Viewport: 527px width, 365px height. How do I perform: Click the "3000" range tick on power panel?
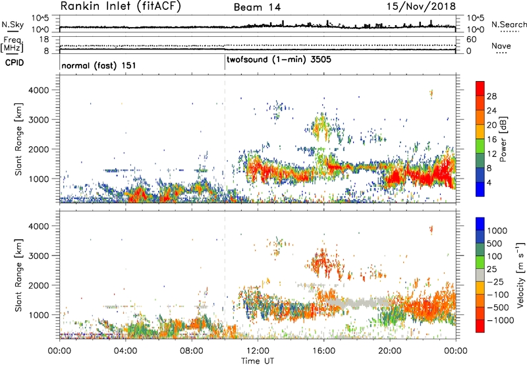click(x=39, y=120)
